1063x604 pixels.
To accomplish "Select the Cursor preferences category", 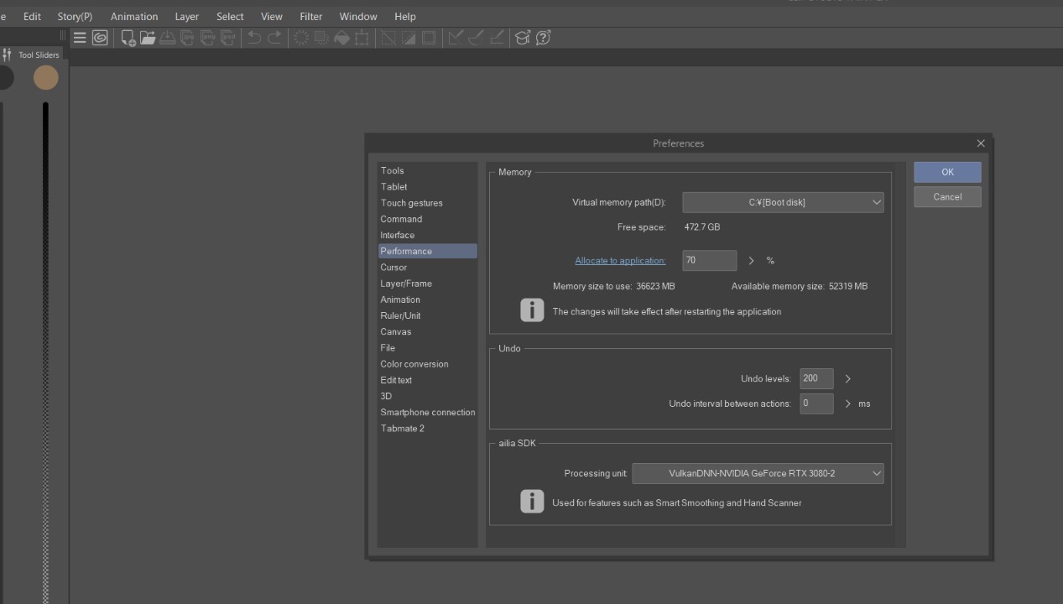I will [427, 268].
